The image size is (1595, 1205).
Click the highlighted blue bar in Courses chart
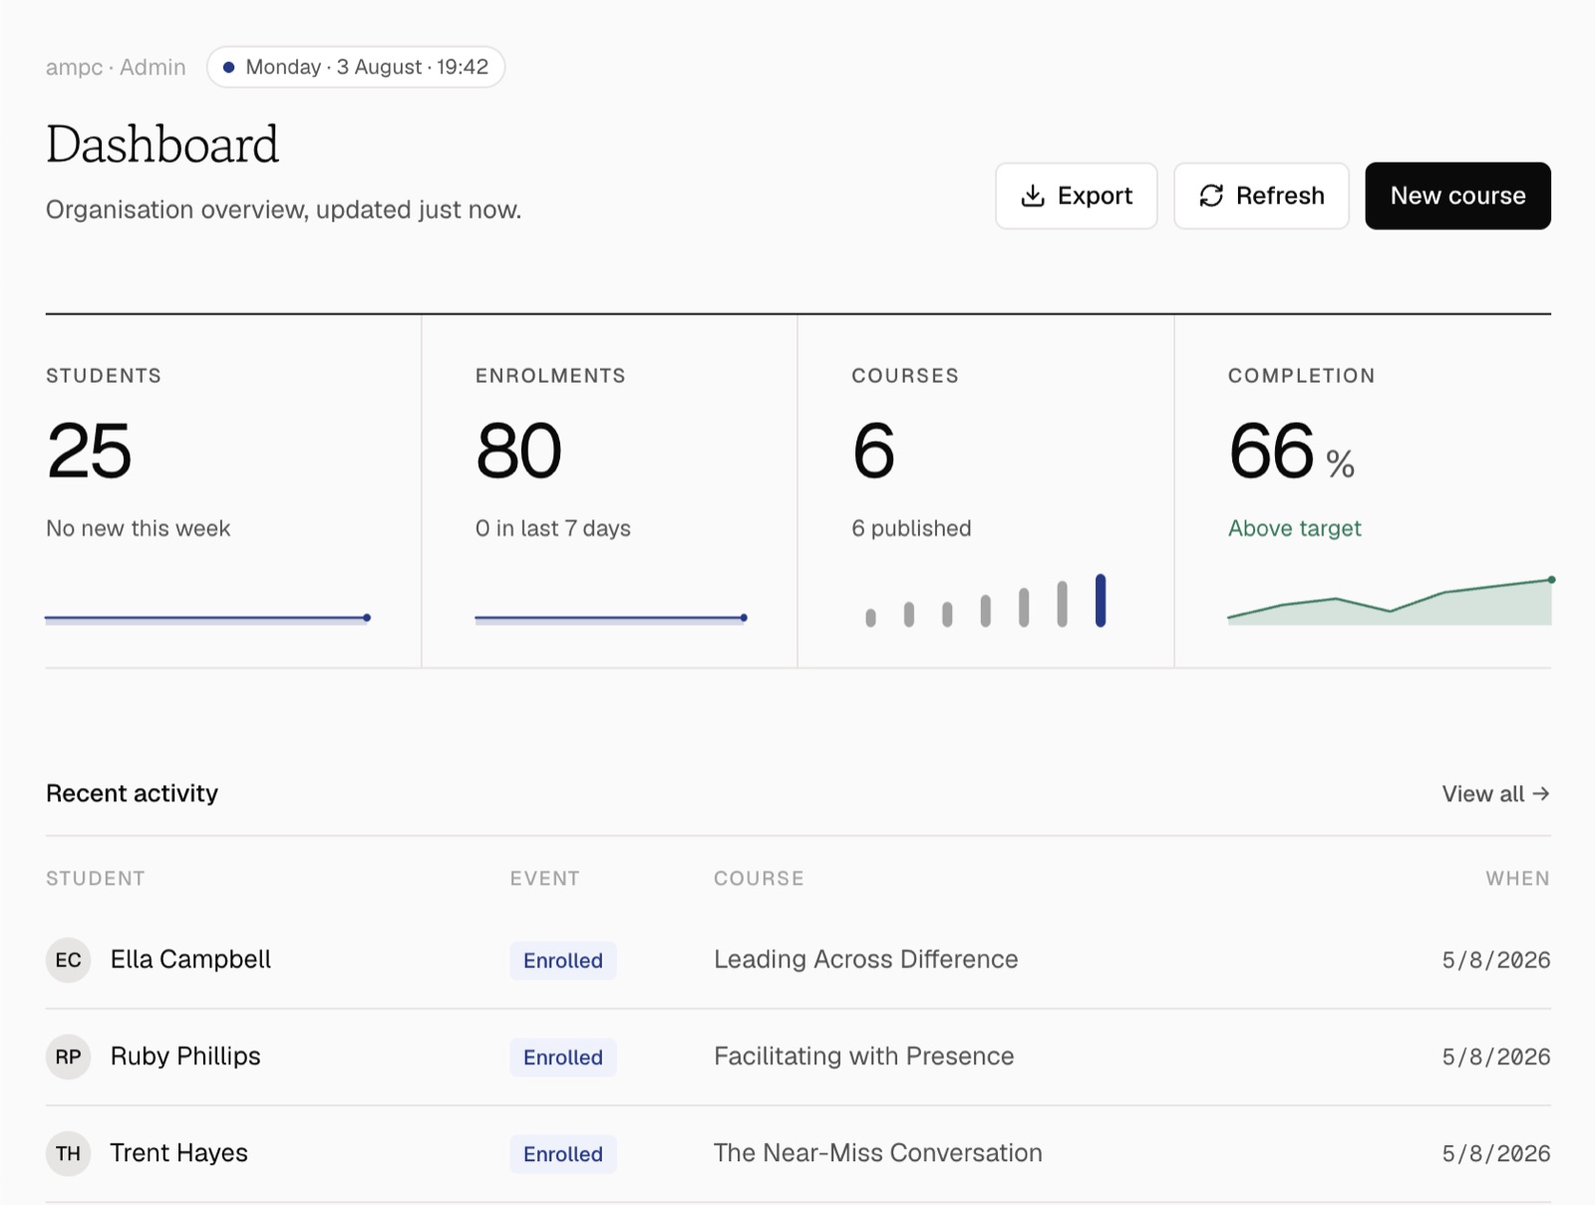tap(1101, 600)
